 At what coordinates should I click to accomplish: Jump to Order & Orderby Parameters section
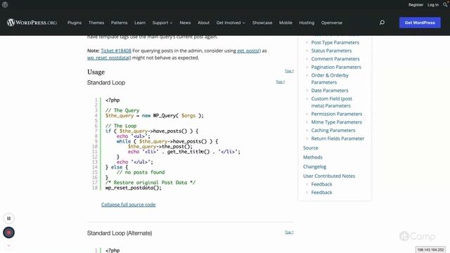pos(330,79)
